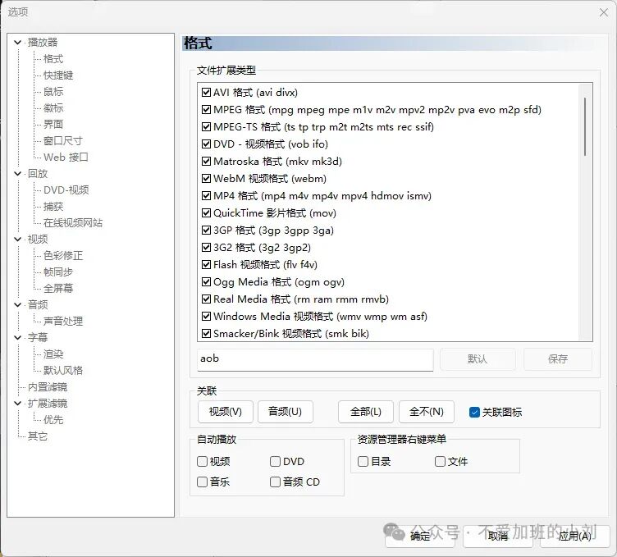Uncheck 3G2 格式 (3g2 3gp2)
This screenshot has width=617, height=557.
[206, 248]
